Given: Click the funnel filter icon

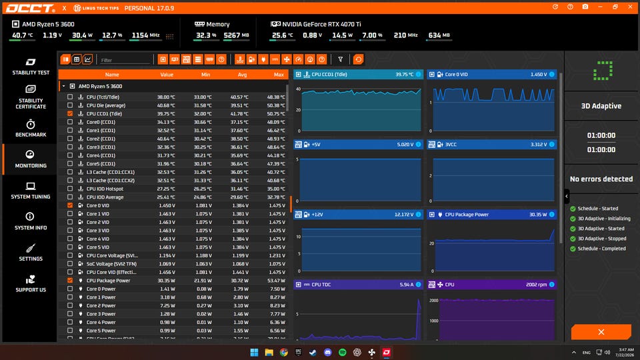Looking at the screenshot, I should coord(341,59).
